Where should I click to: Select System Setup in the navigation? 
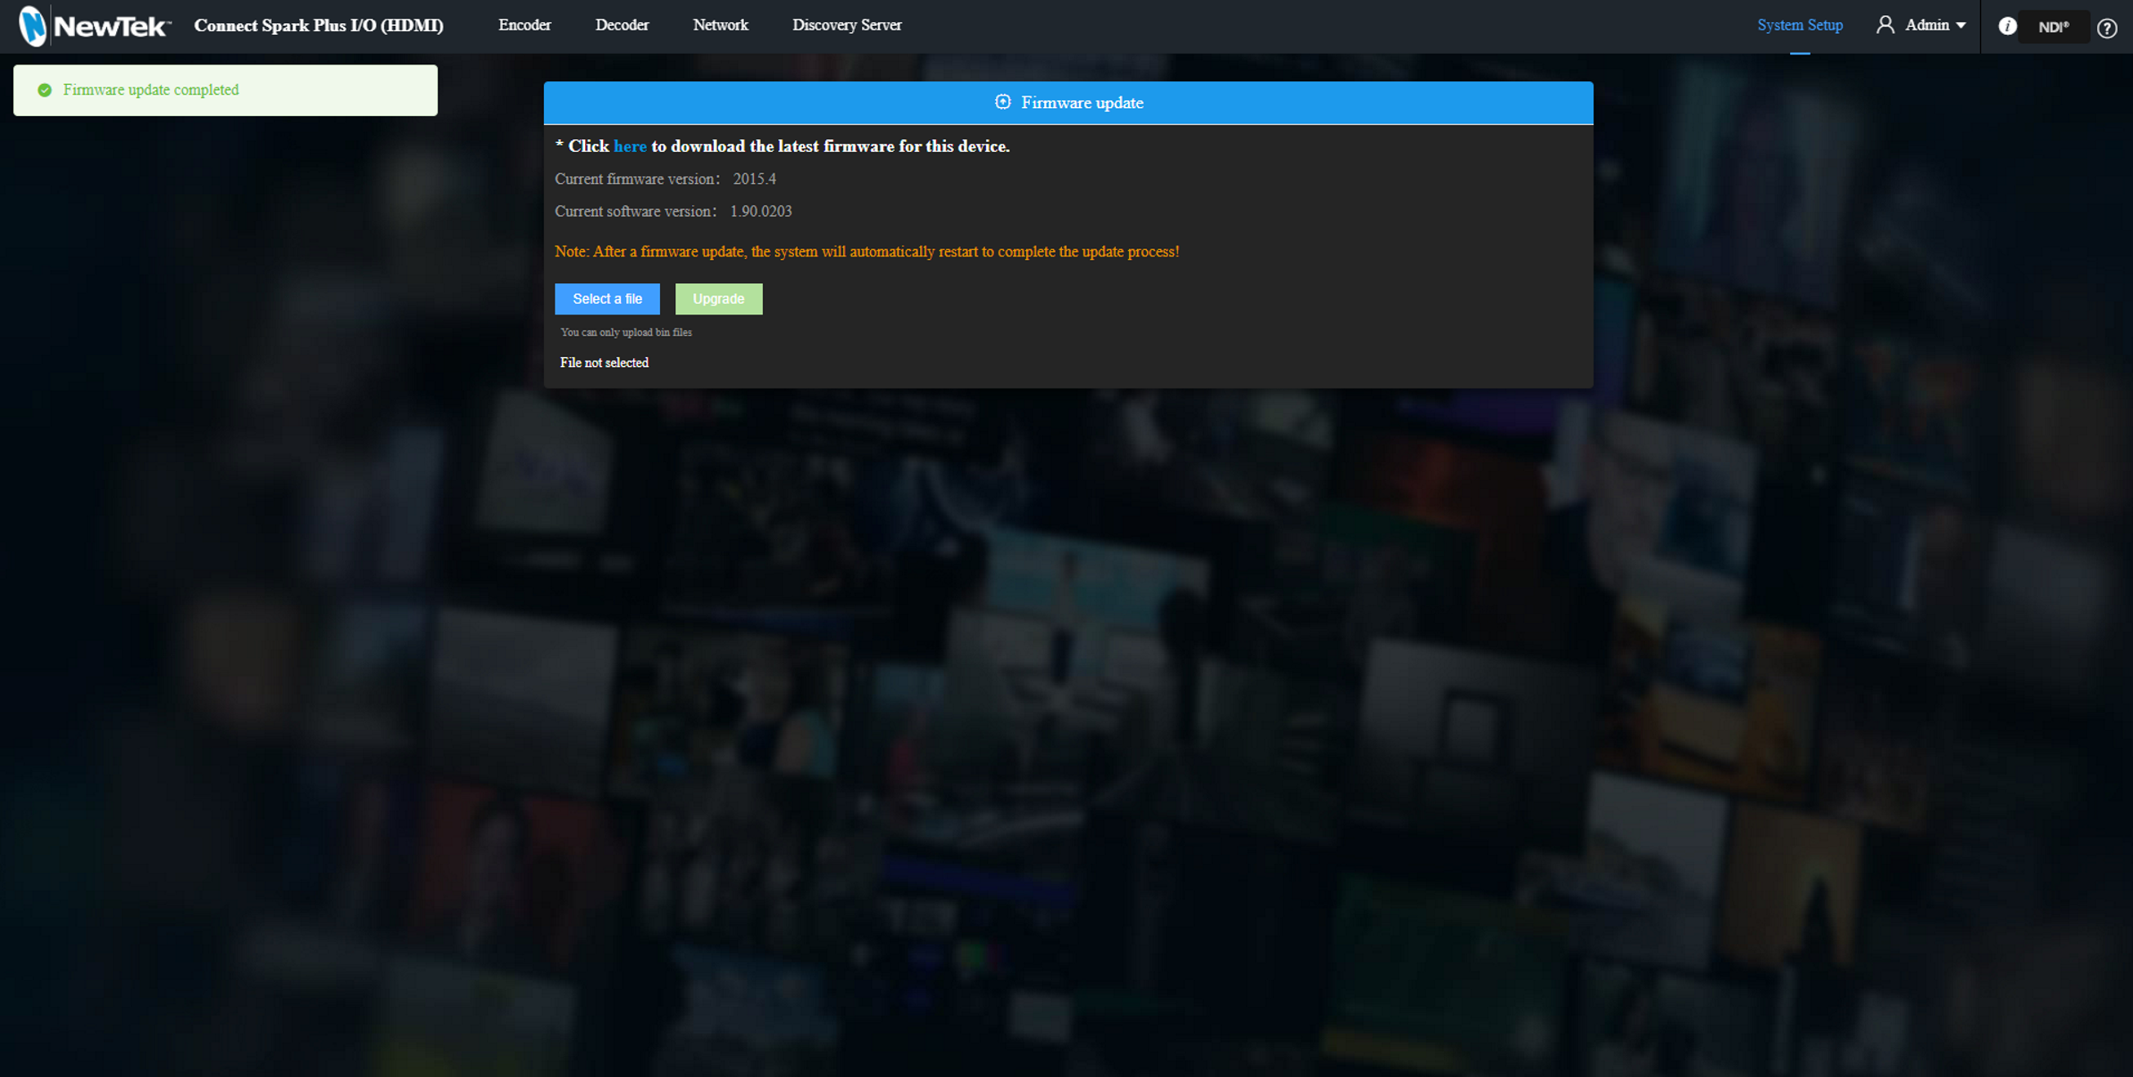point(1800,24)
